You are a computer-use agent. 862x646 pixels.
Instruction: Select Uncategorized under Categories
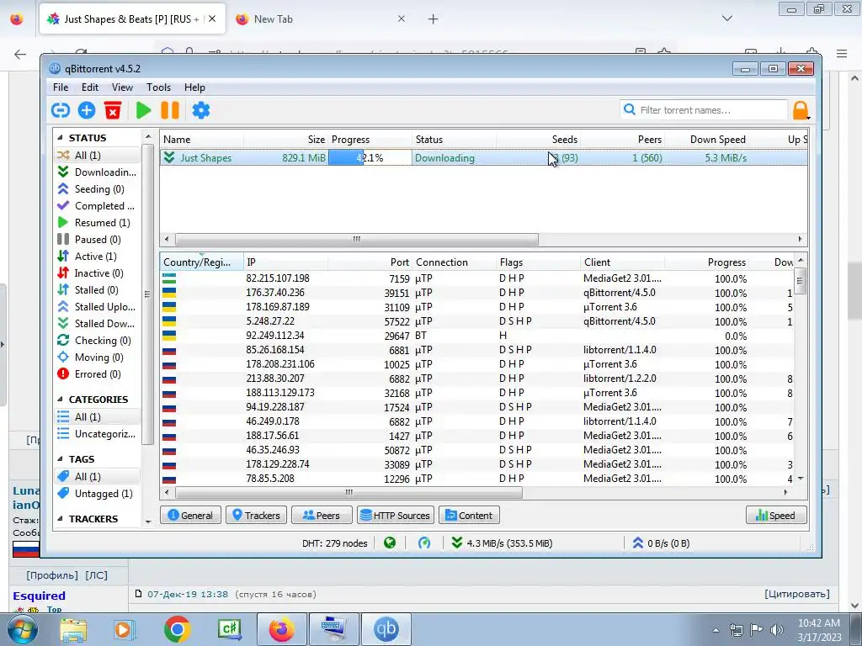pos(97,434)
